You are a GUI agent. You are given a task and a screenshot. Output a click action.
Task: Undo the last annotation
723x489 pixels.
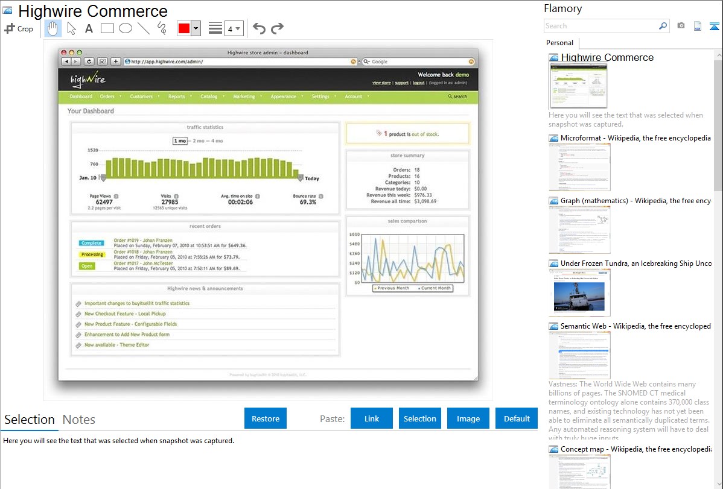pos(259,28)
